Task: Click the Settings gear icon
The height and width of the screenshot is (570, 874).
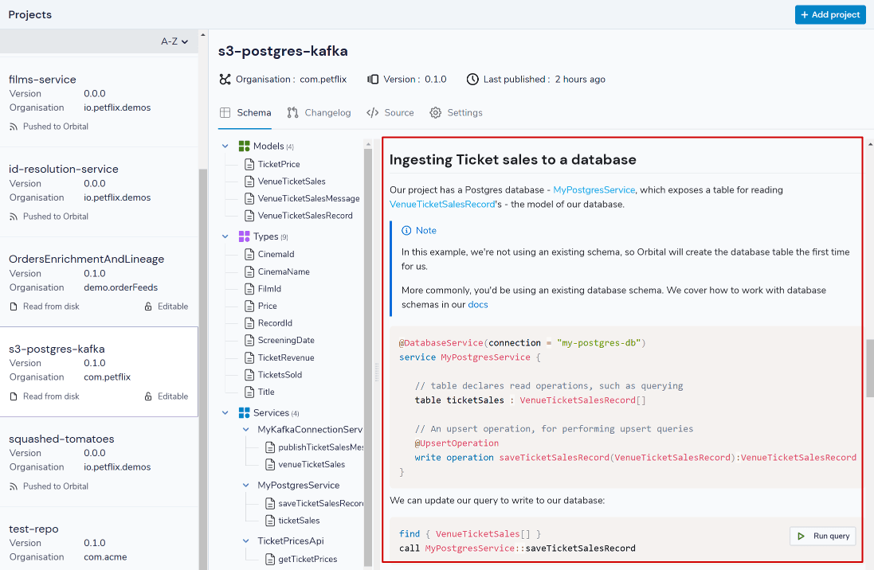Action: pos(435,112)
